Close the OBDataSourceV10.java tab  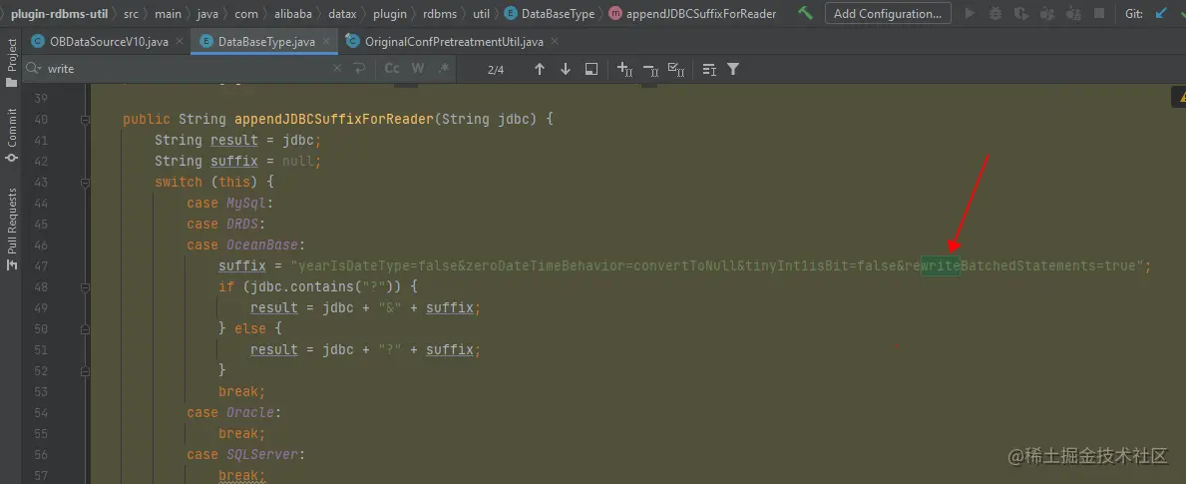coord(180,42)
